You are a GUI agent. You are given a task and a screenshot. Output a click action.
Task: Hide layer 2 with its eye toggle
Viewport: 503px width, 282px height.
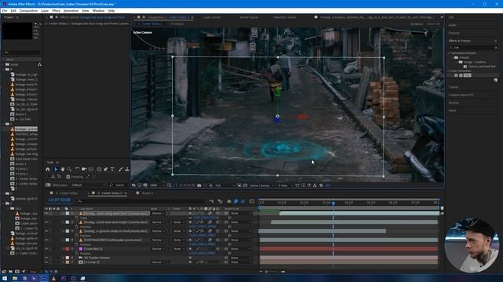click(x=46, y=222)
